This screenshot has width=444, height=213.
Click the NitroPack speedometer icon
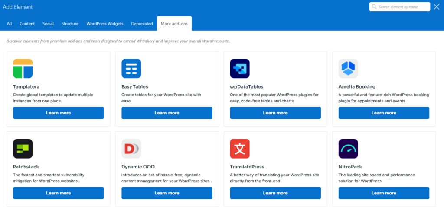348,149
